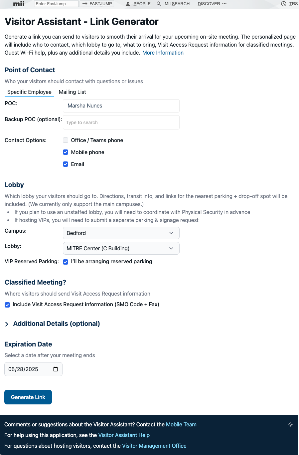Select the Specific Employee tab
This screenshot has height=455, width=299.
(x=29, y=92)
